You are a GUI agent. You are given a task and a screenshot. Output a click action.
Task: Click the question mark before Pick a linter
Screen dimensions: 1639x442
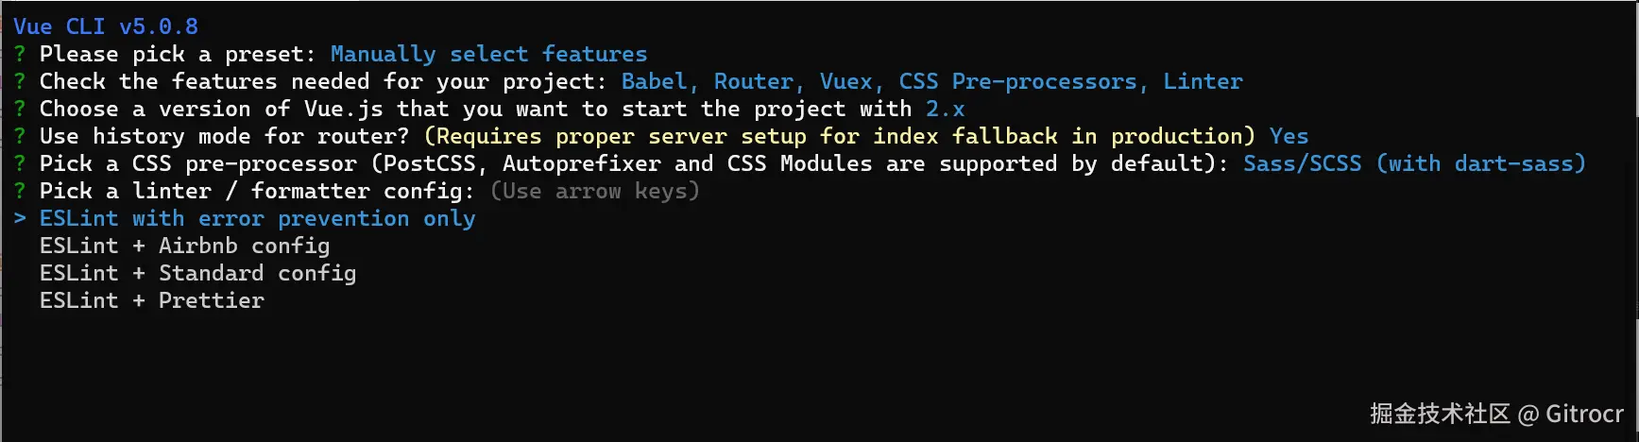20,192
